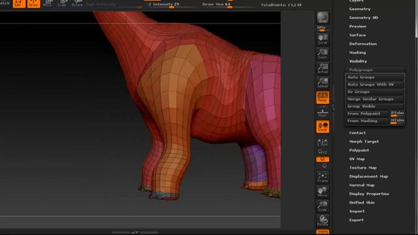Collapse the Polygroups subpalette
Viewport: 418px width, 235px height.
click(361, 70)
